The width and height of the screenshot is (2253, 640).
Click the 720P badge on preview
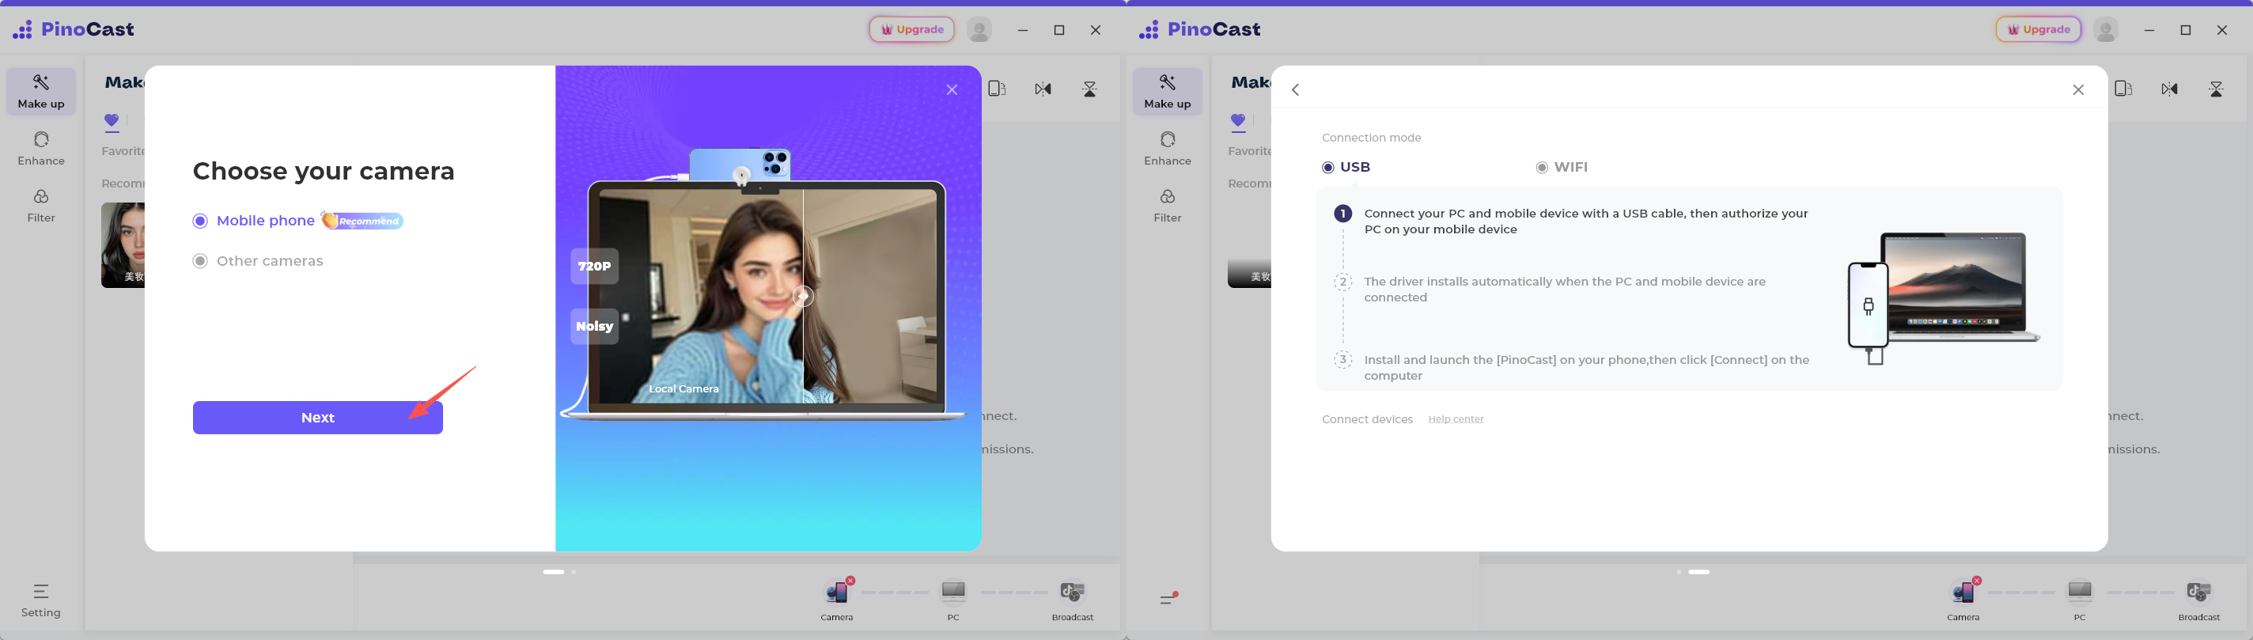click(x=595, y=267)
